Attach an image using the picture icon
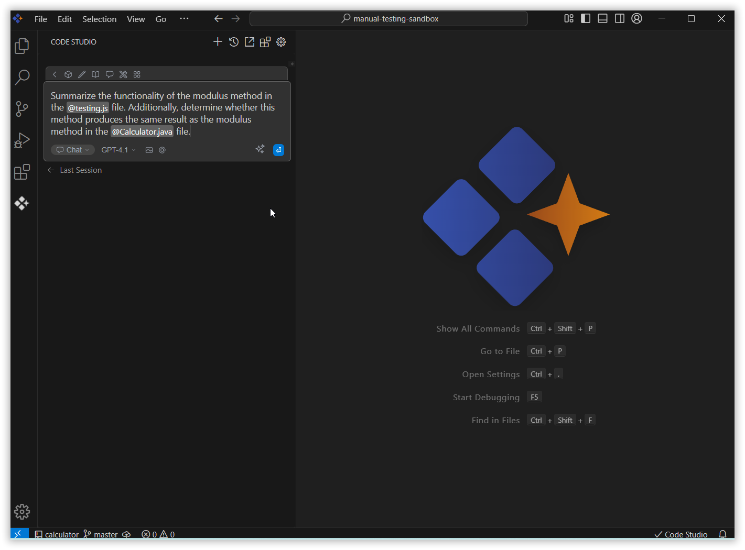The width and height of the screenshot is (745, 550). pos(149,150)
